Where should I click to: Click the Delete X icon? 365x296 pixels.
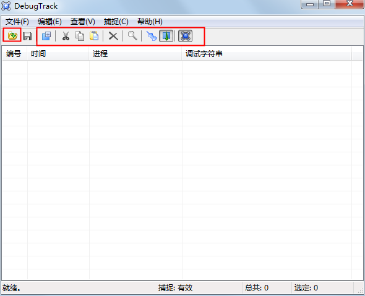click(113, 36)
